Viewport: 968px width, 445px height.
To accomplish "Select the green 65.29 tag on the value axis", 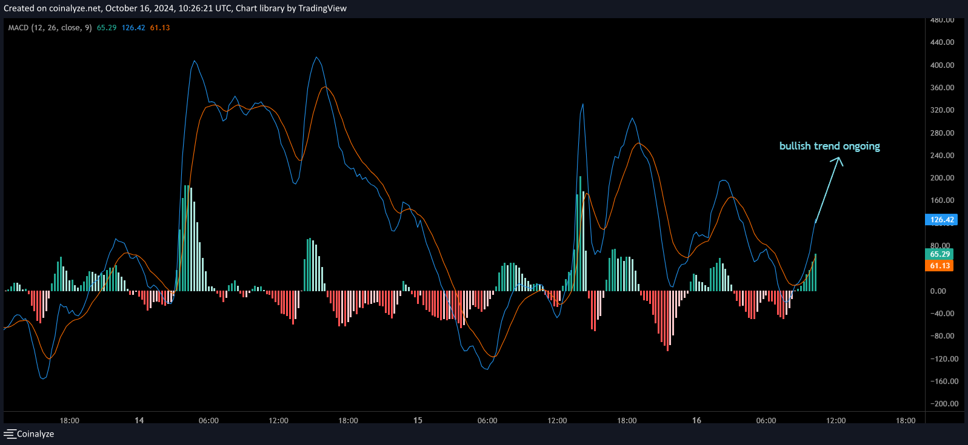I will [x=940, y=254].
